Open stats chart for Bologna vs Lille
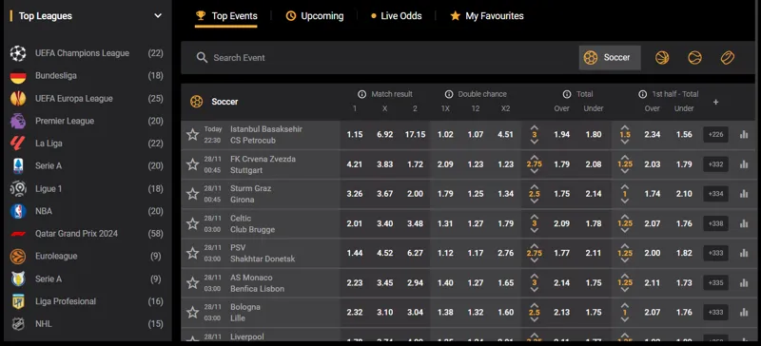761x346 pixels. coord(744,312)
